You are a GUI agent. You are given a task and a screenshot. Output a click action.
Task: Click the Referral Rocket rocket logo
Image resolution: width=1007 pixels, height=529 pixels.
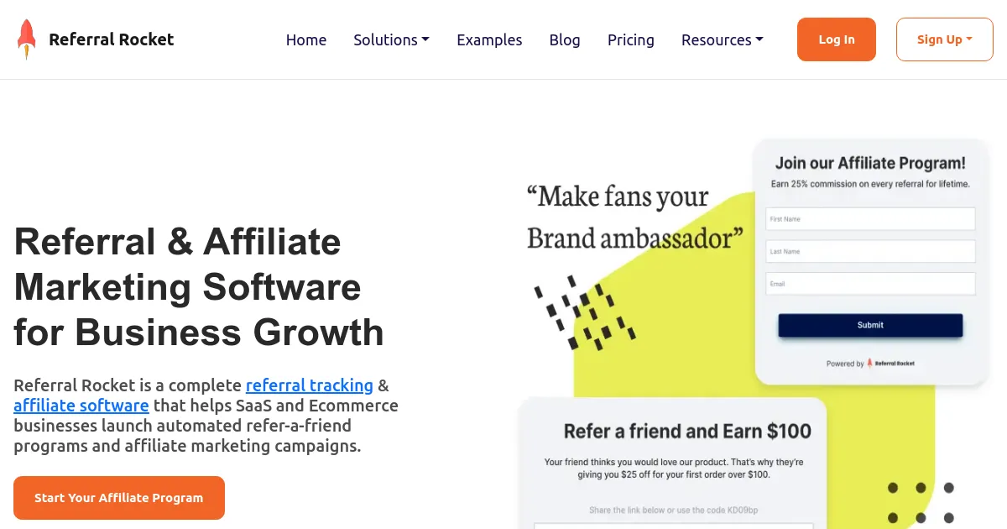[x=26, y=38]
